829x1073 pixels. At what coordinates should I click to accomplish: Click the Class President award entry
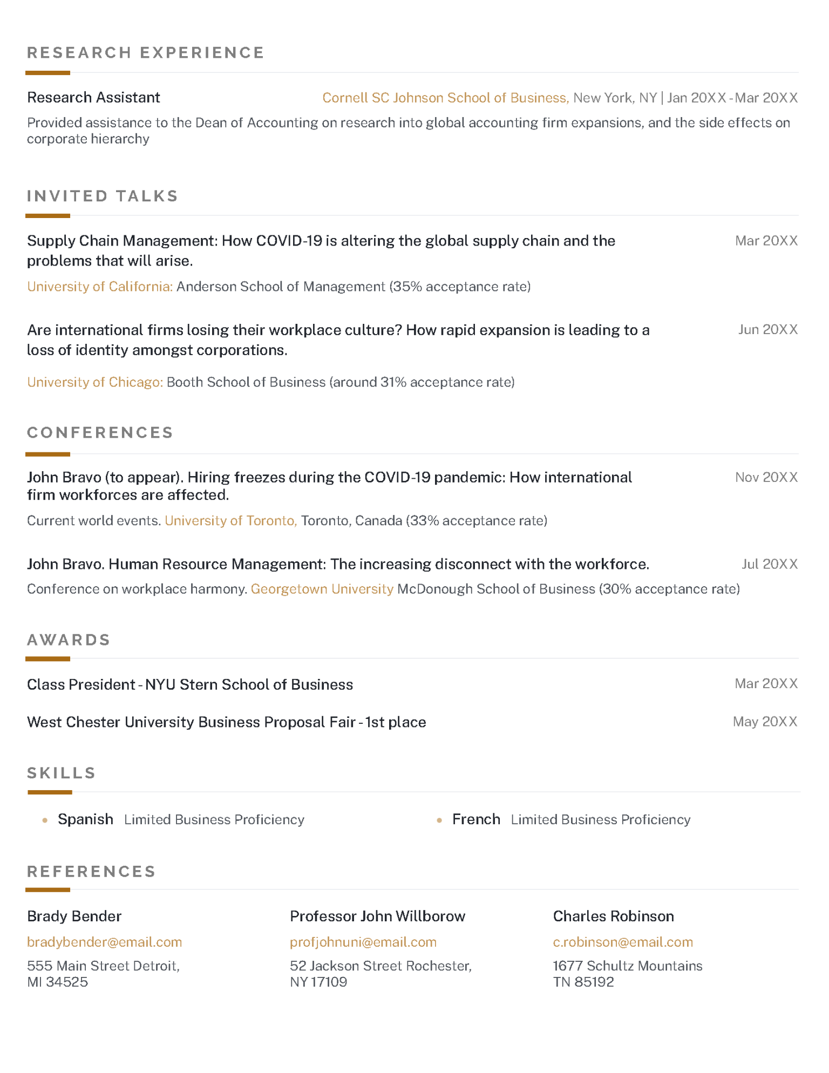coord(190,684)
